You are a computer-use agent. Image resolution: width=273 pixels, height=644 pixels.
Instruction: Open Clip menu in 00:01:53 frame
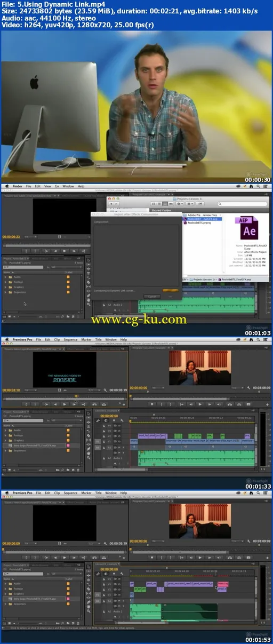click(x=57, y=493)
